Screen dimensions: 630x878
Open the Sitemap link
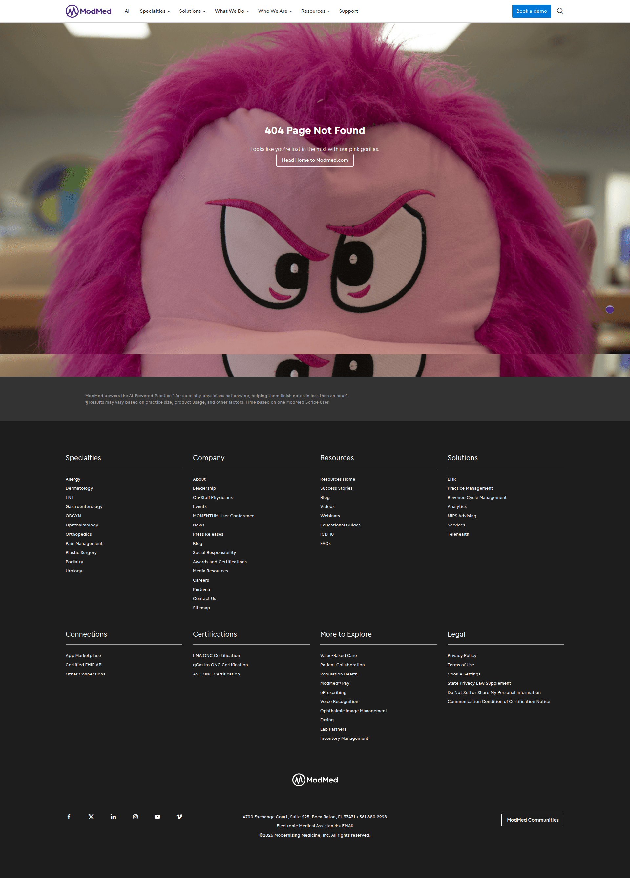[x=201, y=608]
